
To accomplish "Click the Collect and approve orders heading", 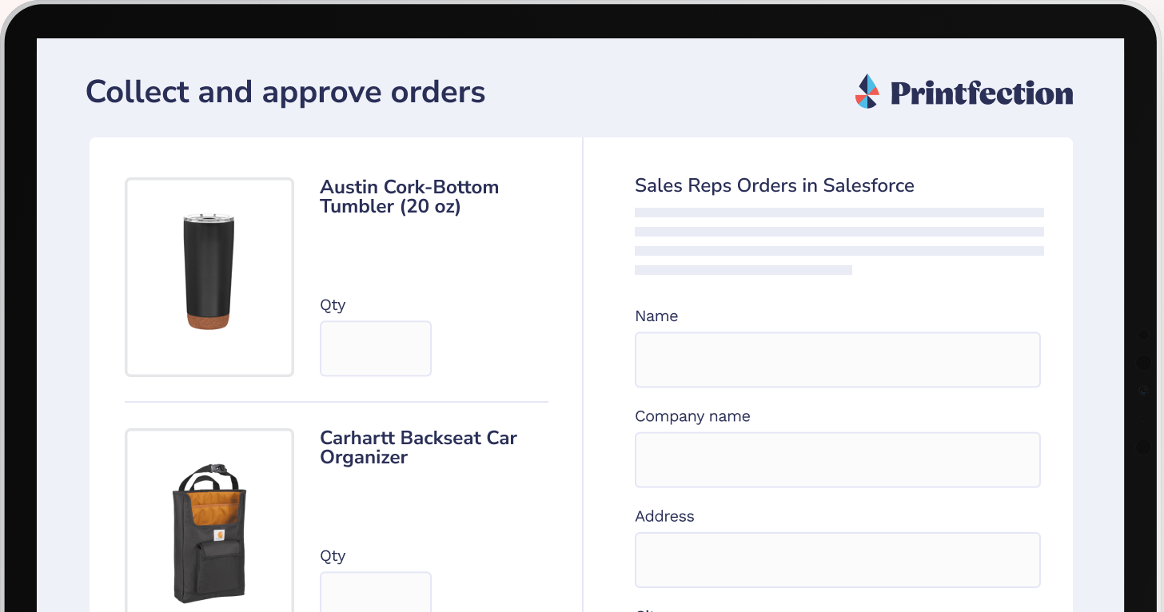I will click(285, 92).
